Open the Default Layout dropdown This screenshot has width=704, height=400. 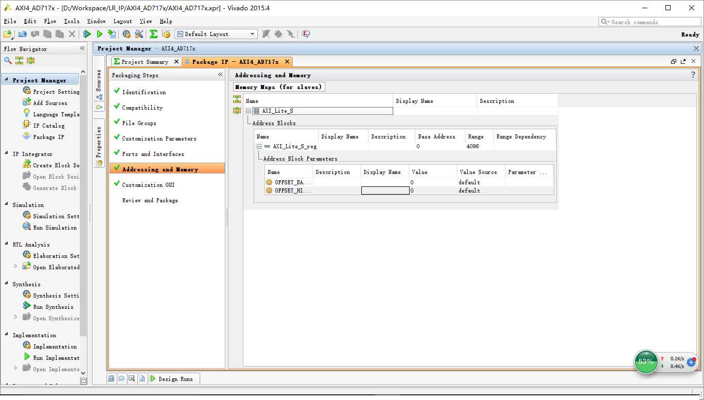pos(216,34)
